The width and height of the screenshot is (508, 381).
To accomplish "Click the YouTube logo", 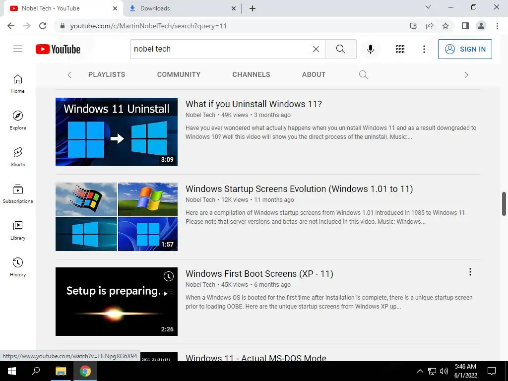I will pyautogui.click(x=58, y=49).
